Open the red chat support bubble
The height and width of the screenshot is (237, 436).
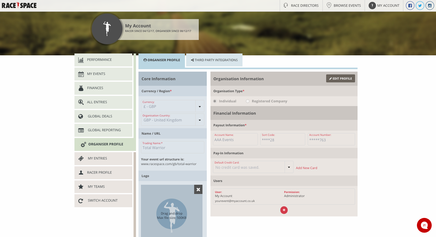click(424, 225)
